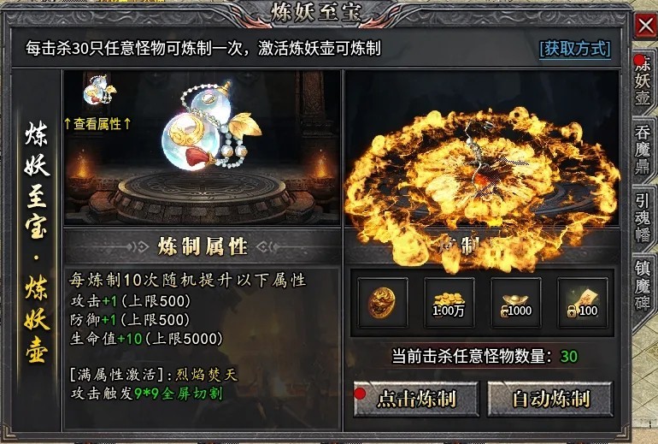Click the large 炼妖壶 gourd on pedestal

coord(210,126)
